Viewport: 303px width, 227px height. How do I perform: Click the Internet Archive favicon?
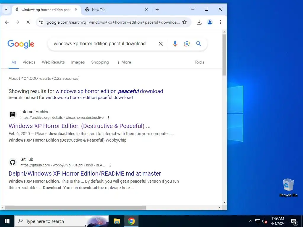[13, 114]
